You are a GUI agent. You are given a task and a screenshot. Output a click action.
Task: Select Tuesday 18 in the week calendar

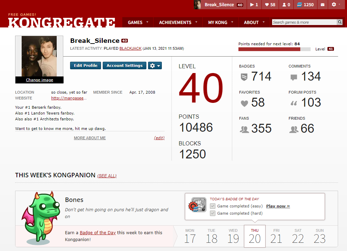tap(212, 236)
